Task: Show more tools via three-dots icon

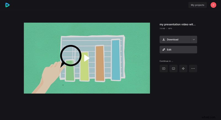Action: click(x=193, y=68)
